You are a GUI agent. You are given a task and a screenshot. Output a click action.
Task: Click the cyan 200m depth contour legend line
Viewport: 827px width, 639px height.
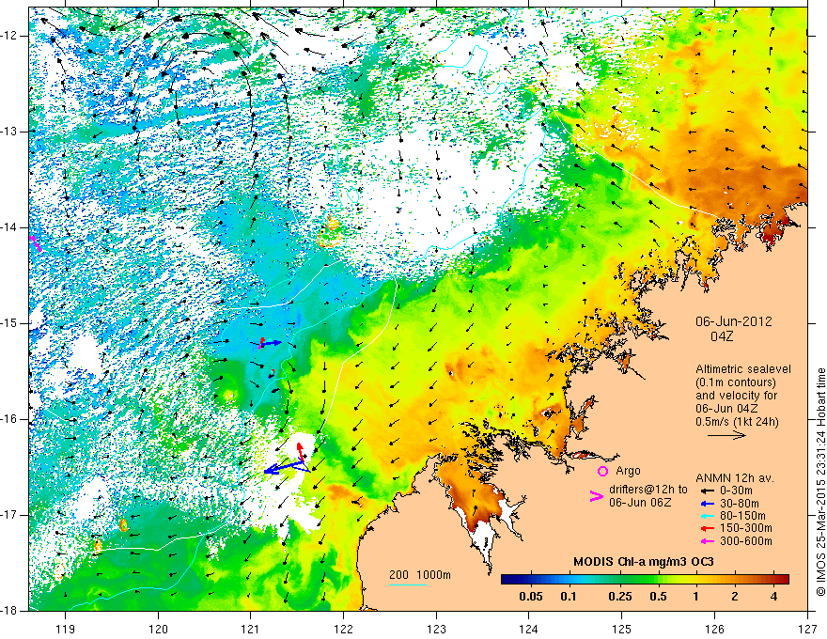tap(408, 584)
